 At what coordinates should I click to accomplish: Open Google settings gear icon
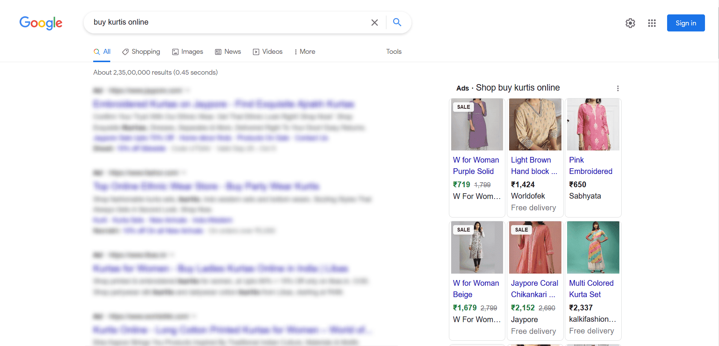[x=630, y=23]
